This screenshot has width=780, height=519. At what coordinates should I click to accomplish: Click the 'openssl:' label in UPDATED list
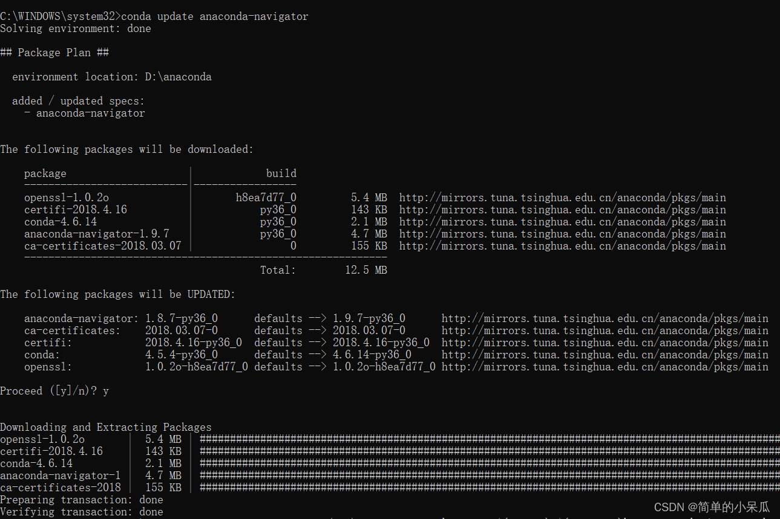(48, 367)
